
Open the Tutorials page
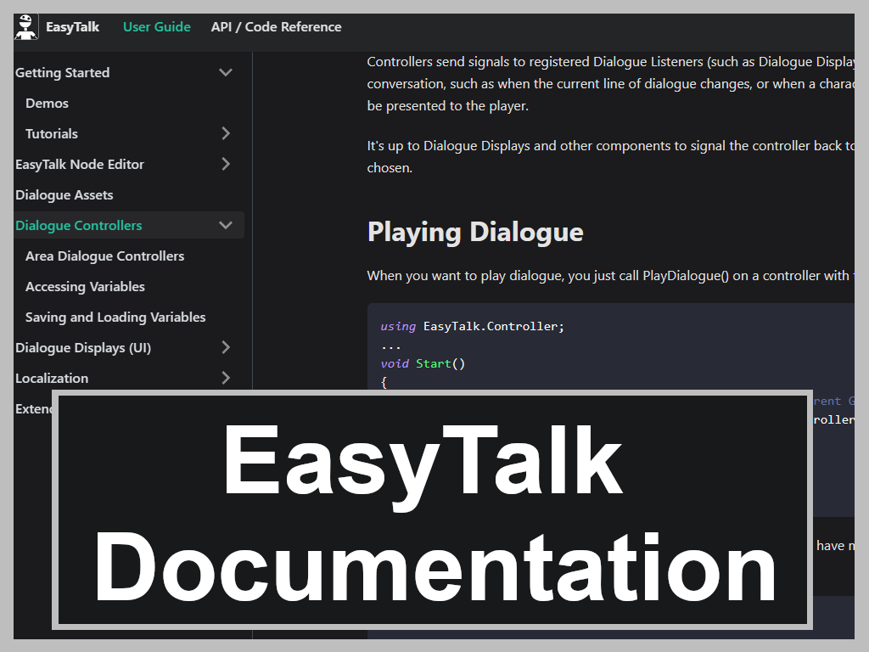click(52, 134)
